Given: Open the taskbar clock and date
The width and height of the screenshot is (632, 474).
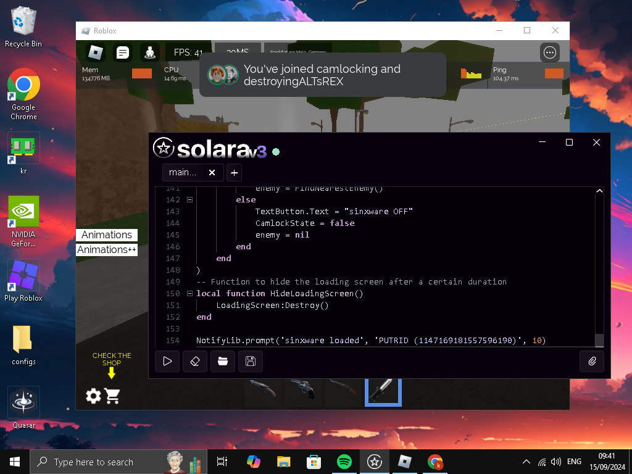Looking at the screenshot, I should [x=607, y=462].
